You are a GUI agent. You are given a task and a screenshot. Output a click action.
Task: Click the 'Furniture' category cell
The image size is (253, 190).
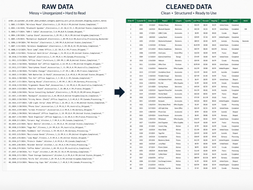[178, 64]
